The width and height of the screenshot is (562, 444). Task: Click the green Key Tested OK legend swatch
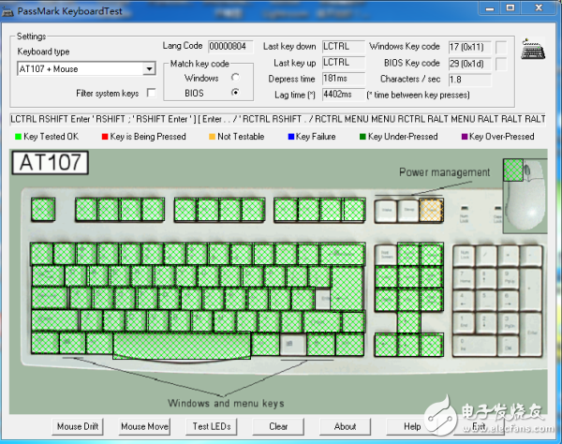pyautogui.click(x=18, y=137)
